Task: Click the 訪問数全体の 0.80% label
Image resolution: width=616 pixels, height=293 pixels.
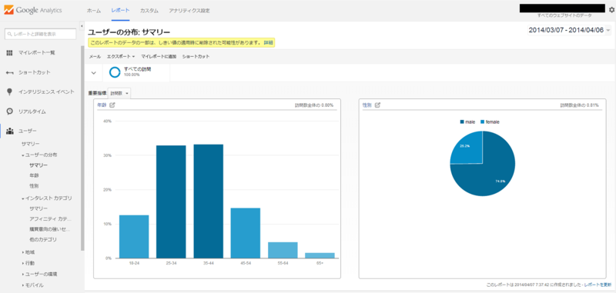Action: [x=314, y=105]
